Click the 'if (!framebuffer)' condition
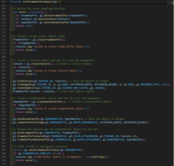Viewport: 174px width, 166px height. point(25,43)
